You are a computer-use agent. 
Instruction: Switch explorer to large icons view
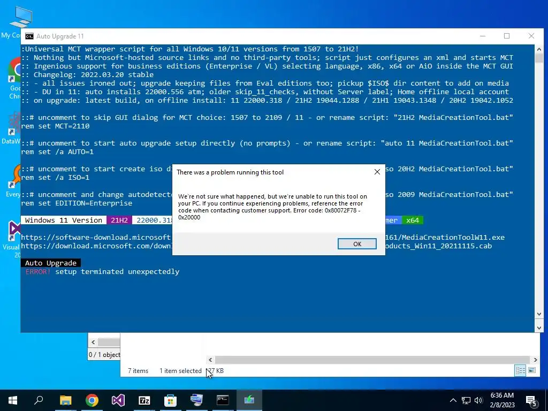(x=531, y=370)
